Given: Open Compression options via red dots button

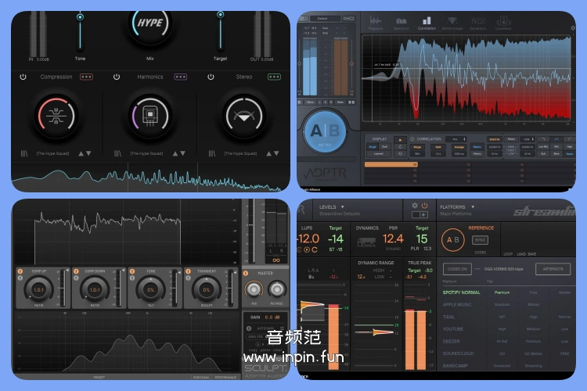Looking at the screenshot, I should [86, 77].
